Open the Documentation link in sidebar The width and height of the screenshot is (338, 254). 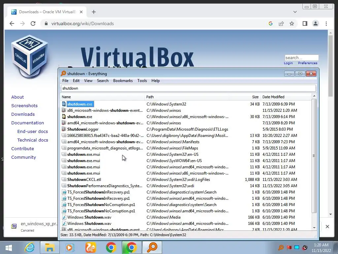[x=28, y=123]
